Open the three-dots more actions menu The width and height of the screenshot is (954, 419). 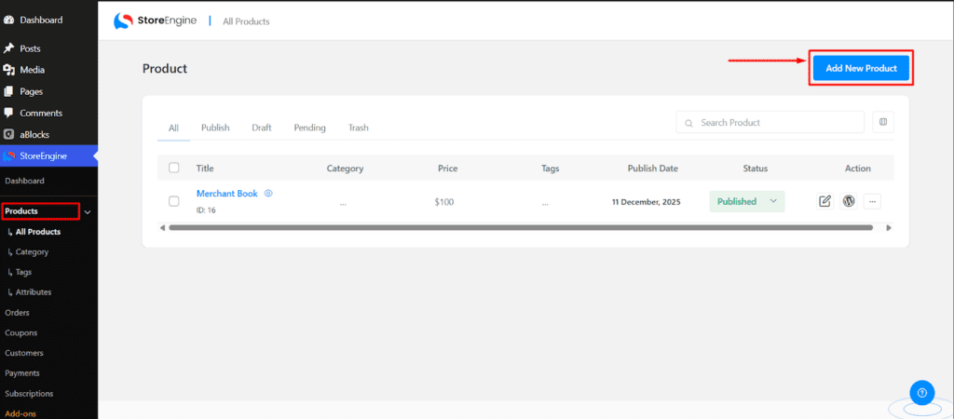pos(872,201)
